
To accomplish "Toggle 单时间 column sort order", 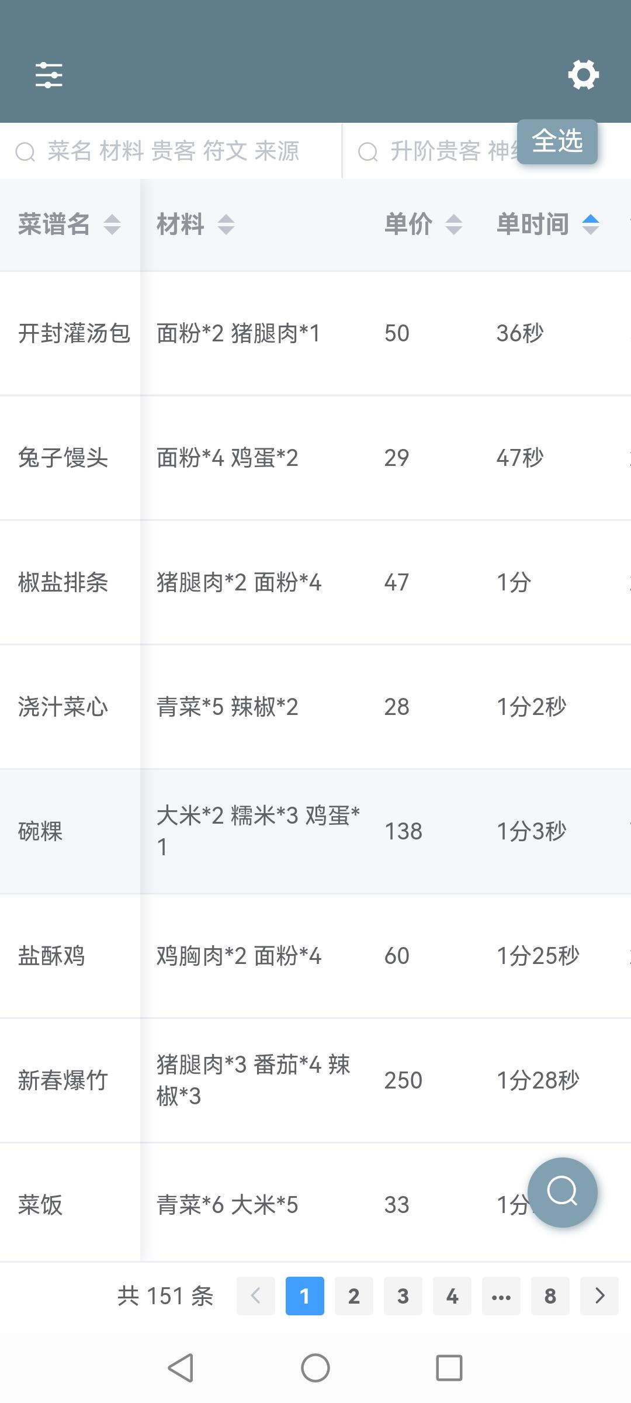I will [x=591, y=224].
